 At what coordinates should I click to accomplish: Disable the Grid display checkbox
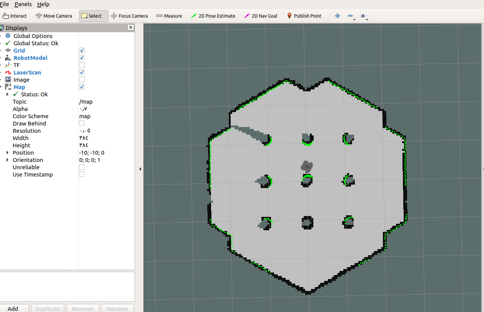coord(81,50)
